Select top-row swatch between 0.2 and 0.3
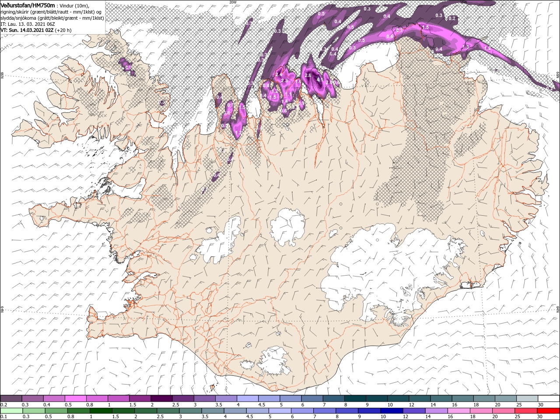The width and height of the screenshot is (560, 420). [x=11, y=399]
